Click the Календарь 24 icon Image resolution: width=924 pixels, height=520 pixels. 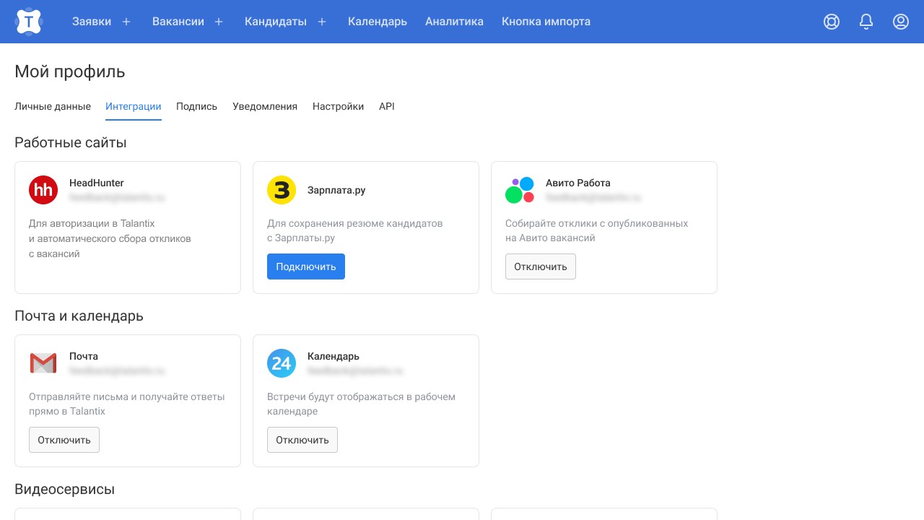(282, 363)
